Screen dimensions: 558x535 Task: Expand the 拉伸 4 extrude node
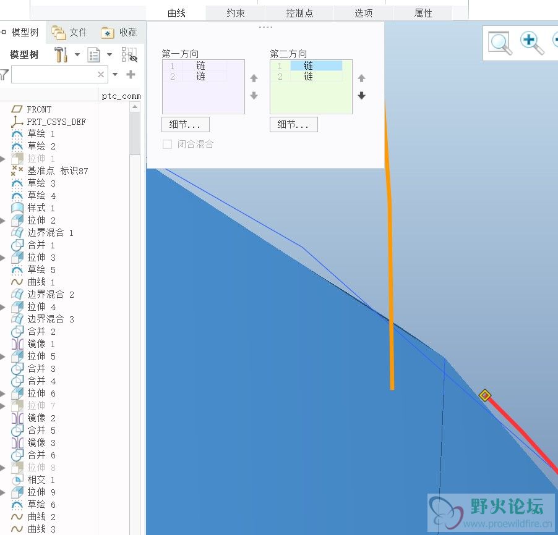coord(2,307)
